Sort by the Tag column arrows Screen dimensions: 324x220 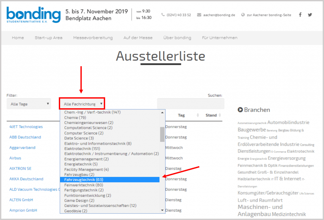198,115
